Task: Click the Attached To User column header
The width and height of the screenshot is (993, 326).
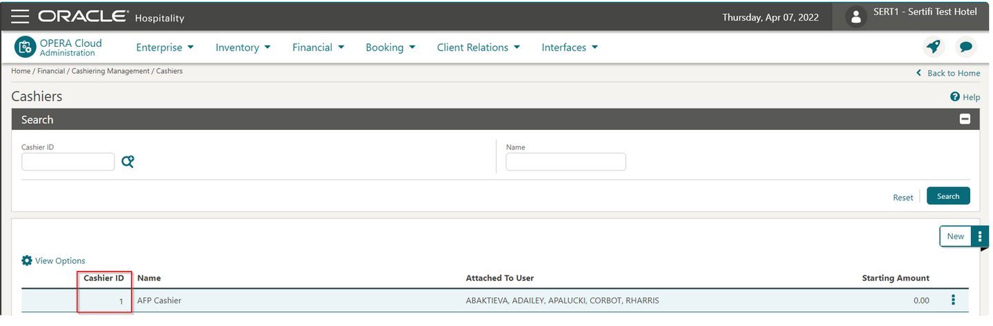Action: 500,278
